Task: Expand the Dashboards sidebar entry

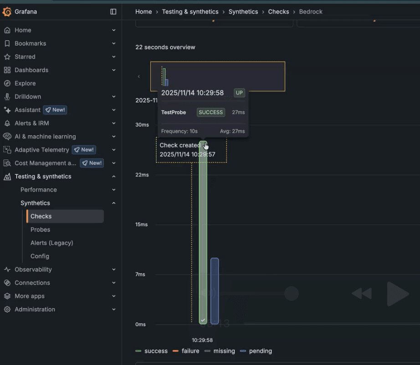Action: [x=113, y=70]
